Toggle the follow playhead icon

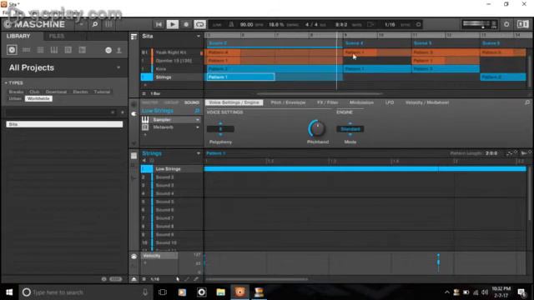tap(370, 24)
